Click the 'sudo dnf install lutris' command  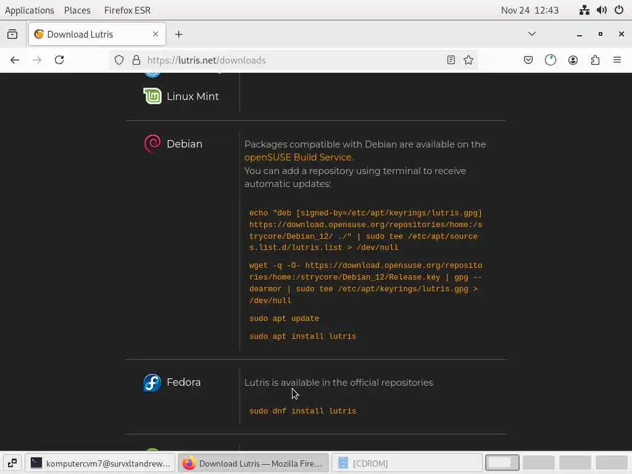pyautogui.click(x=302, y=410)
